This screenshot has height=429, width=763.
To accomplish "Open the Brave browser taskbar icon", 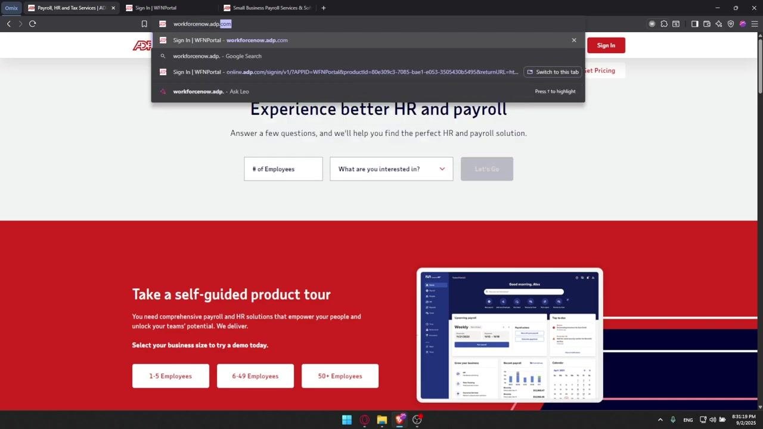I will click(400, 419).
